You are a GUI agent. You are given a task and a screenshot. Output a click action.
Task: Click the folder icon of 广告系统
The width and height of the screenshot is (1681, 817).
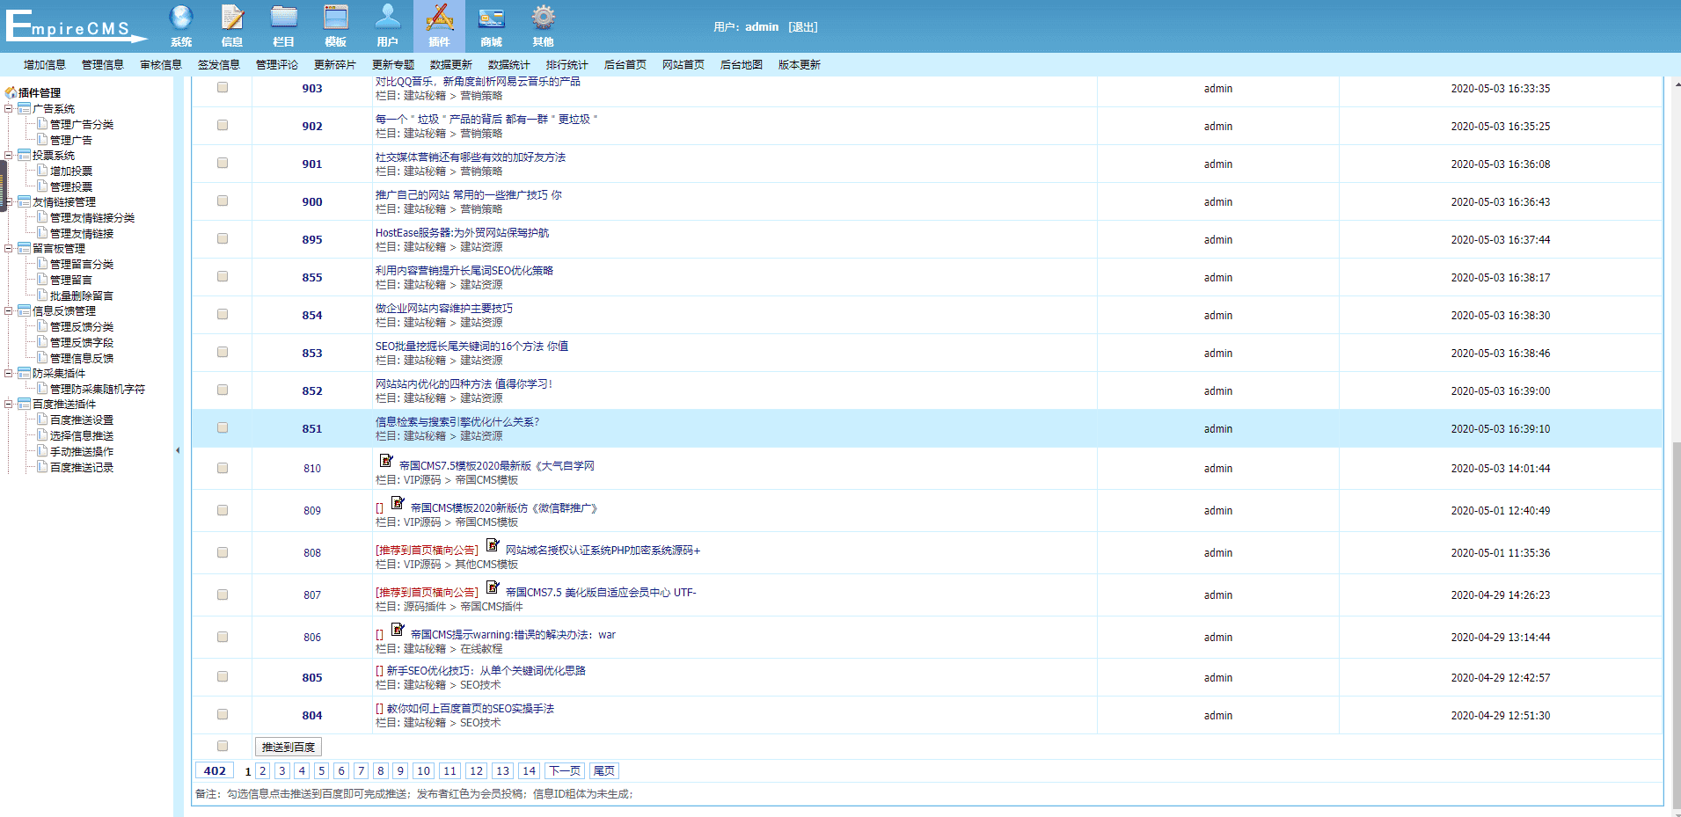click(25, 109)
